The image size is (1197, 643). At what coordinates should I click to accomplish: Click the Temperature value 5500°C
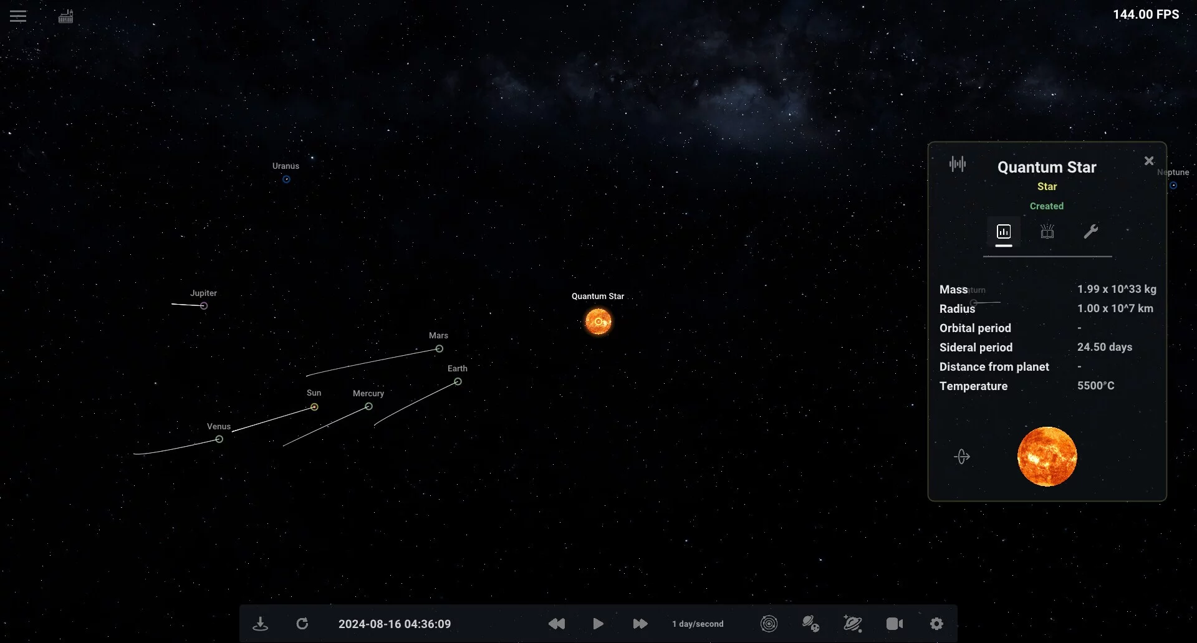[1095, 386]
